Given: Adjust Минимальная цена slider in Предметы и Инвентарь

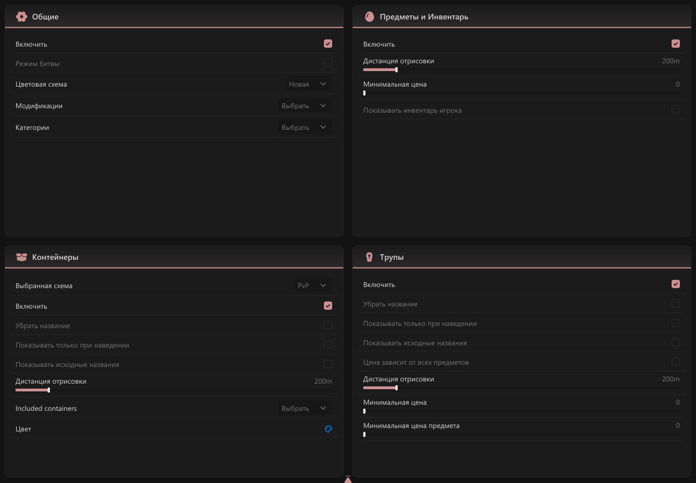Looking at the screenshot, I should click(x=521, y=93).
